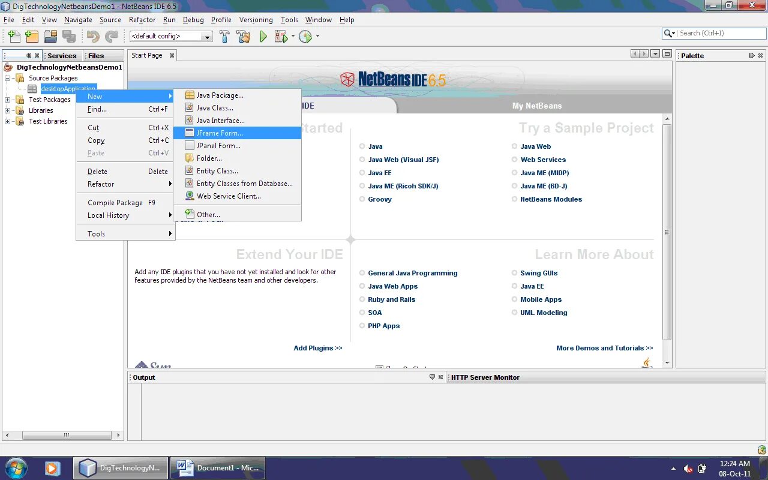Expand the Libraries tree node

tap(8, 110)
